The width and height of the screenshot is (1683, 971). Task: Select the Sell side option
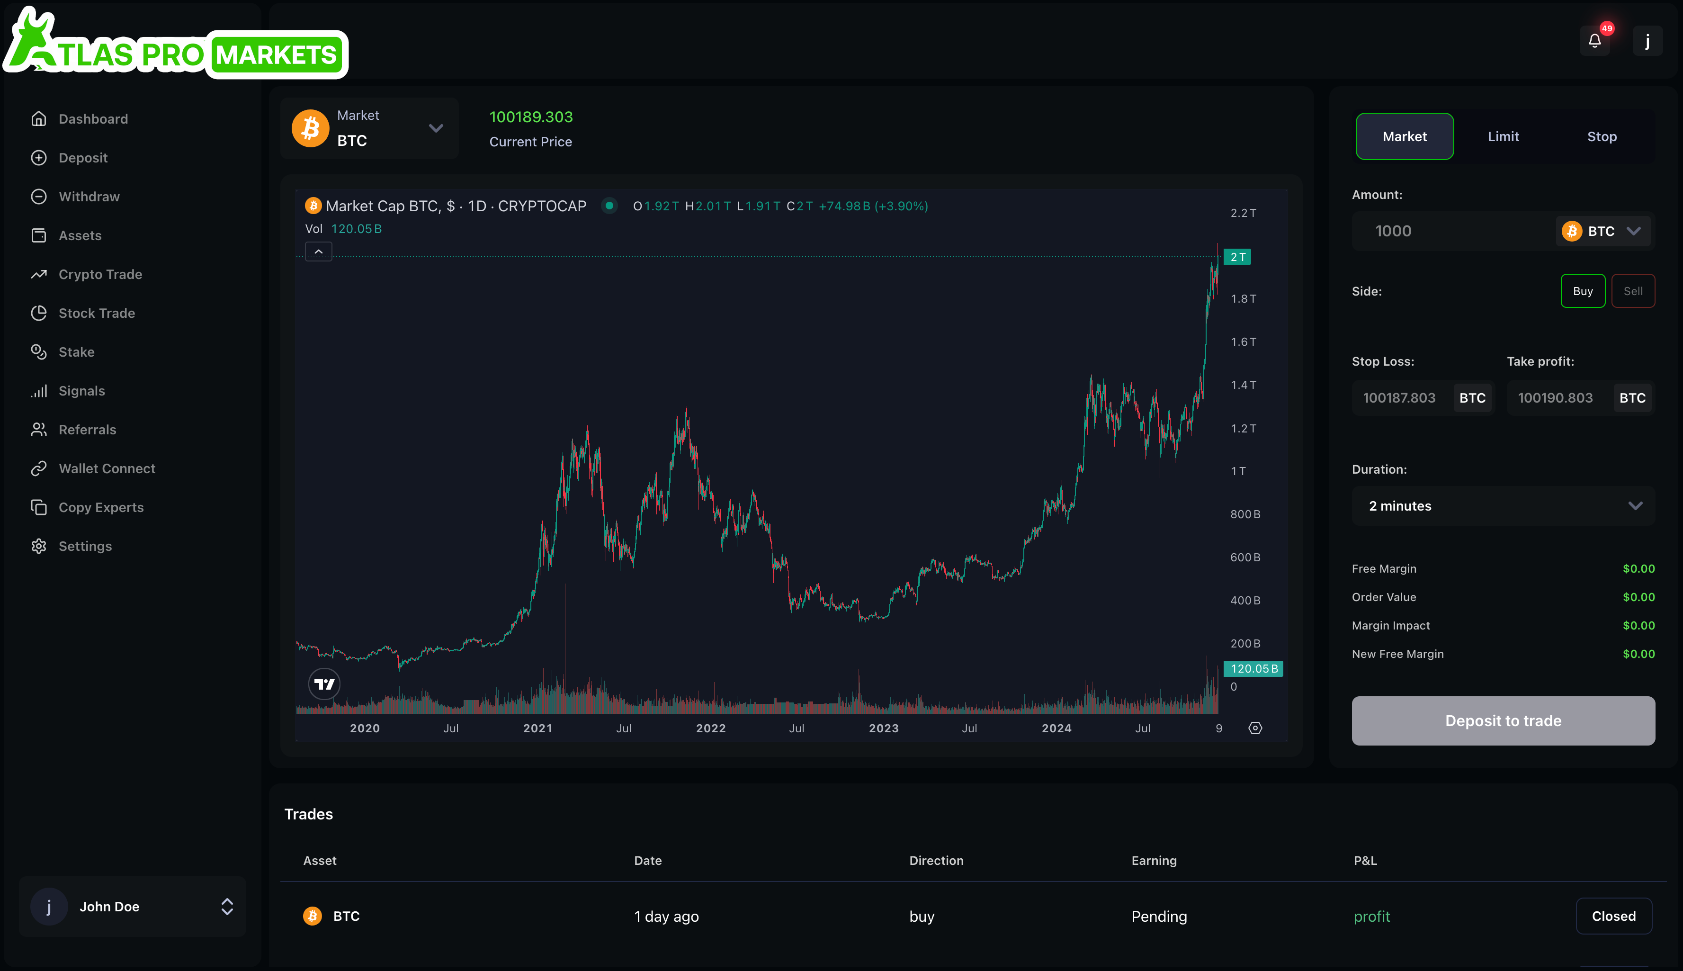tap(1632, 291)
